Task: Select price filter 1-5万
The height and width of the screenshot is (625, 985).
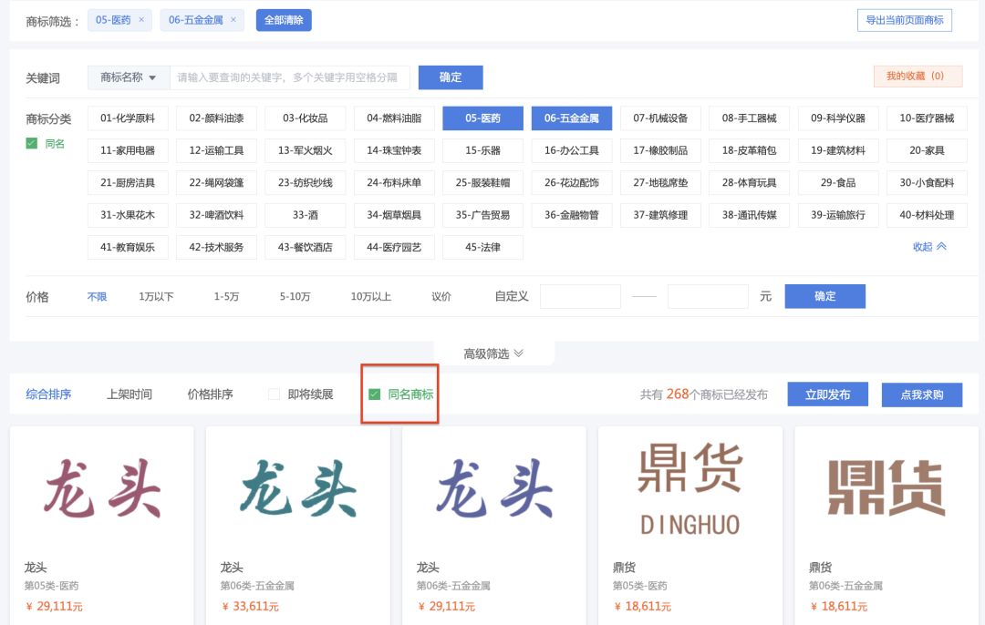Action: click(x=226, y=296)
